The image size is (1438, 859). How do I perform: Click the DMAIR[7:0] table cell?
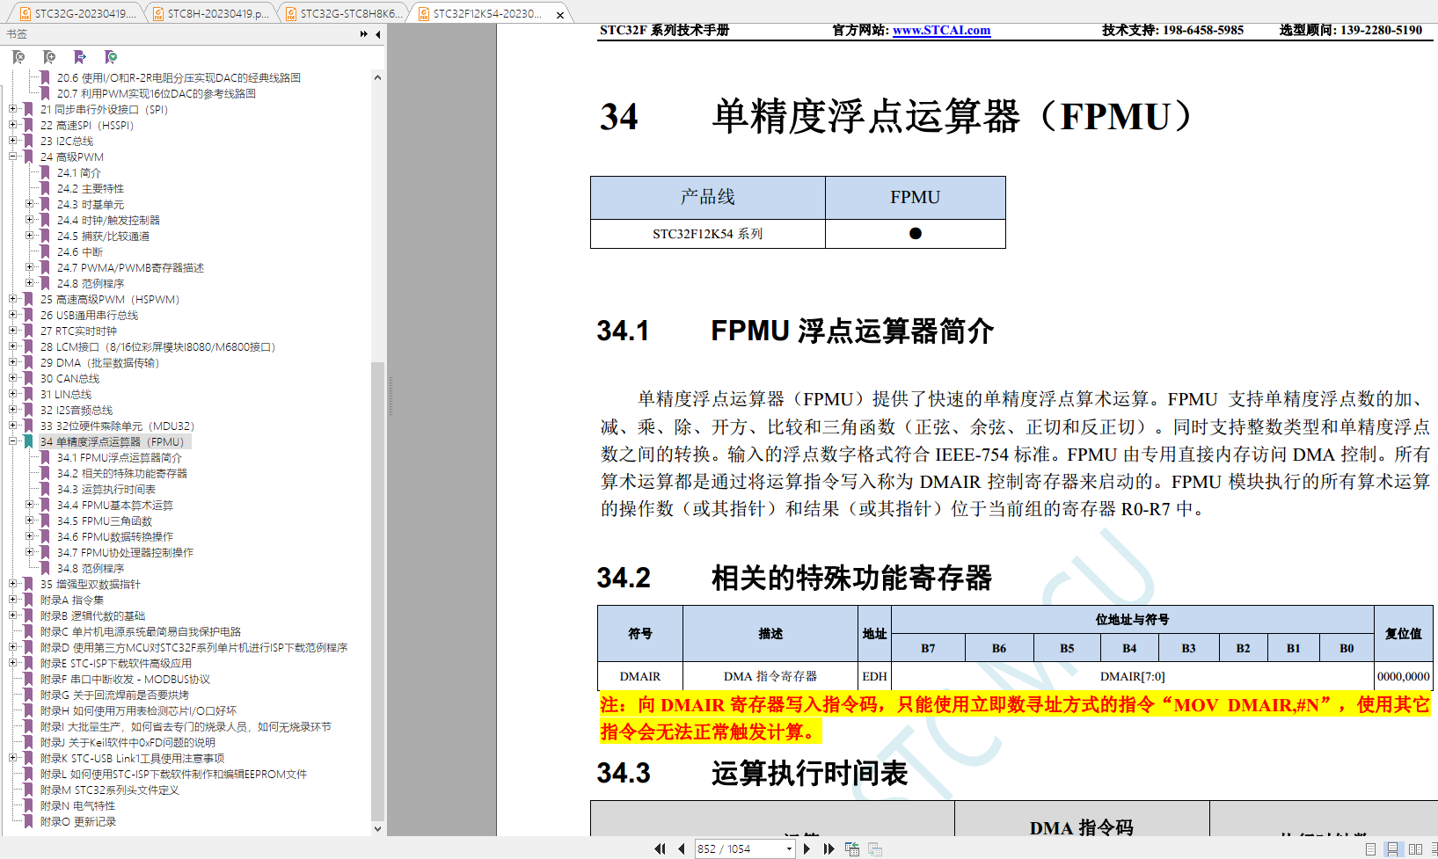pyautogui.click(x=1132, y=676)
